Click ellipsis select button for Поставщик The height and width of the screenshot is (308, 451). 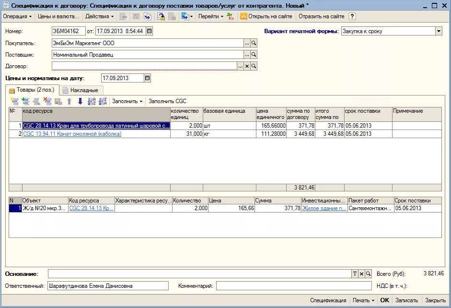click(247, 54)
